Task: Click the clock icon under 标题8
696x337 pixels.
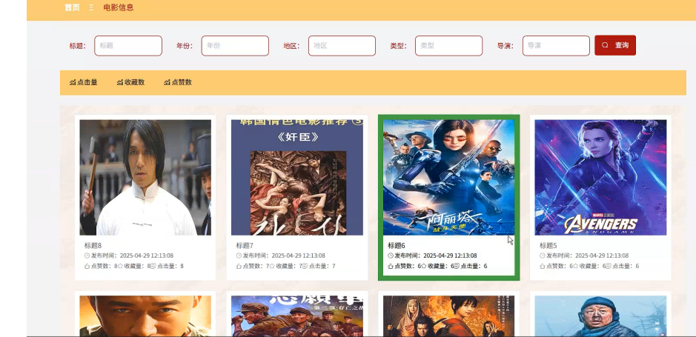Action: 87,256
